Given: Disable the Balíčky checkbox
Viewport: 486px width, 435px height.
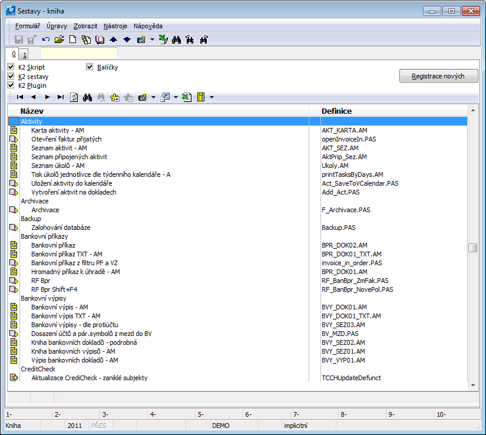Looking at the screenshot, I should pyautogui.click(x=90, y=67).
